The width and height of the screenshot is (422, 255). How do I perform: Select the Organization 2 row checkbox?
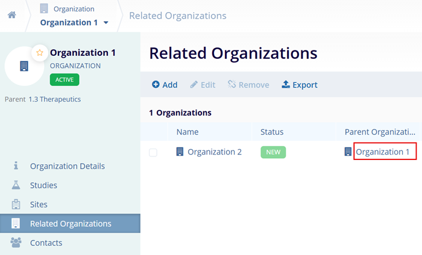tap(153, 152)
